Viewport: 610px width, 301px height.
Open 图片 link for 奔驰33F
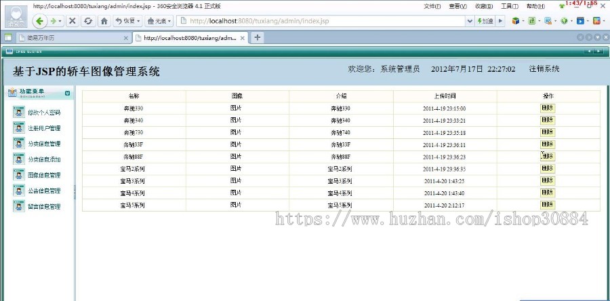click(x=236, y=144)
